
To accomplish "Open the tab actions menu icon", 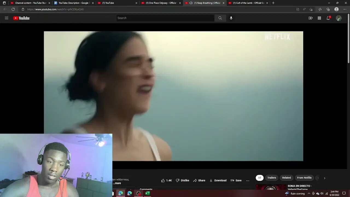I will (x=4, y=3).
